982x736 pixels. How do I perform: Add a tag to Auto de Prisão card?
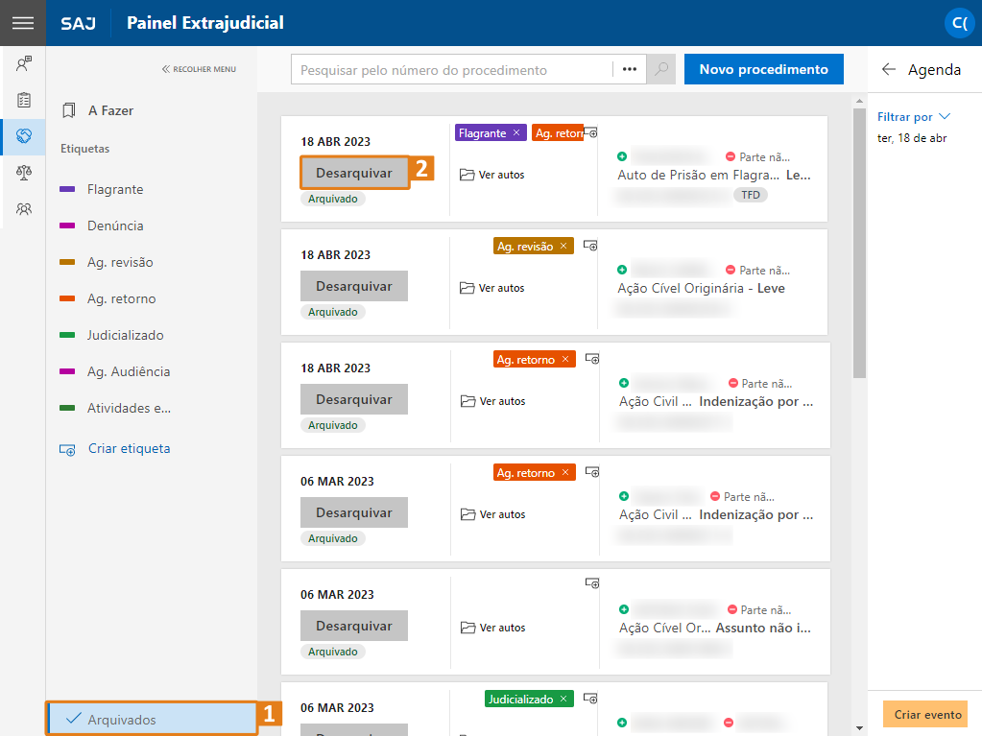click(590, 132)
